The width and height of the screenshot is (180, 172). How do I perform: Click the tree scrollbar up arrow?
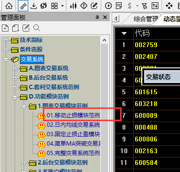[x=104, y=40]
